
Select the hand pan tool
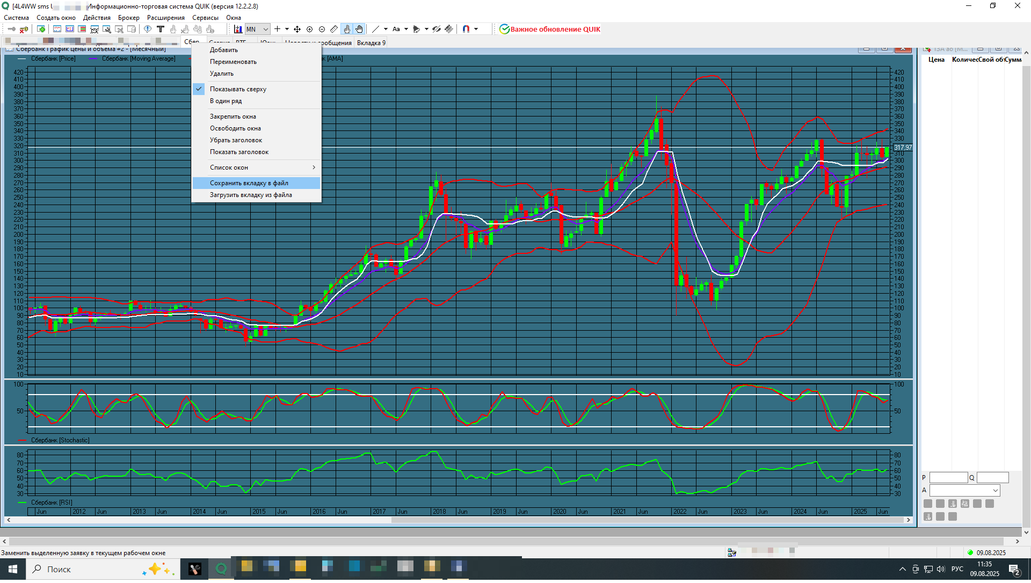(359, 30)
